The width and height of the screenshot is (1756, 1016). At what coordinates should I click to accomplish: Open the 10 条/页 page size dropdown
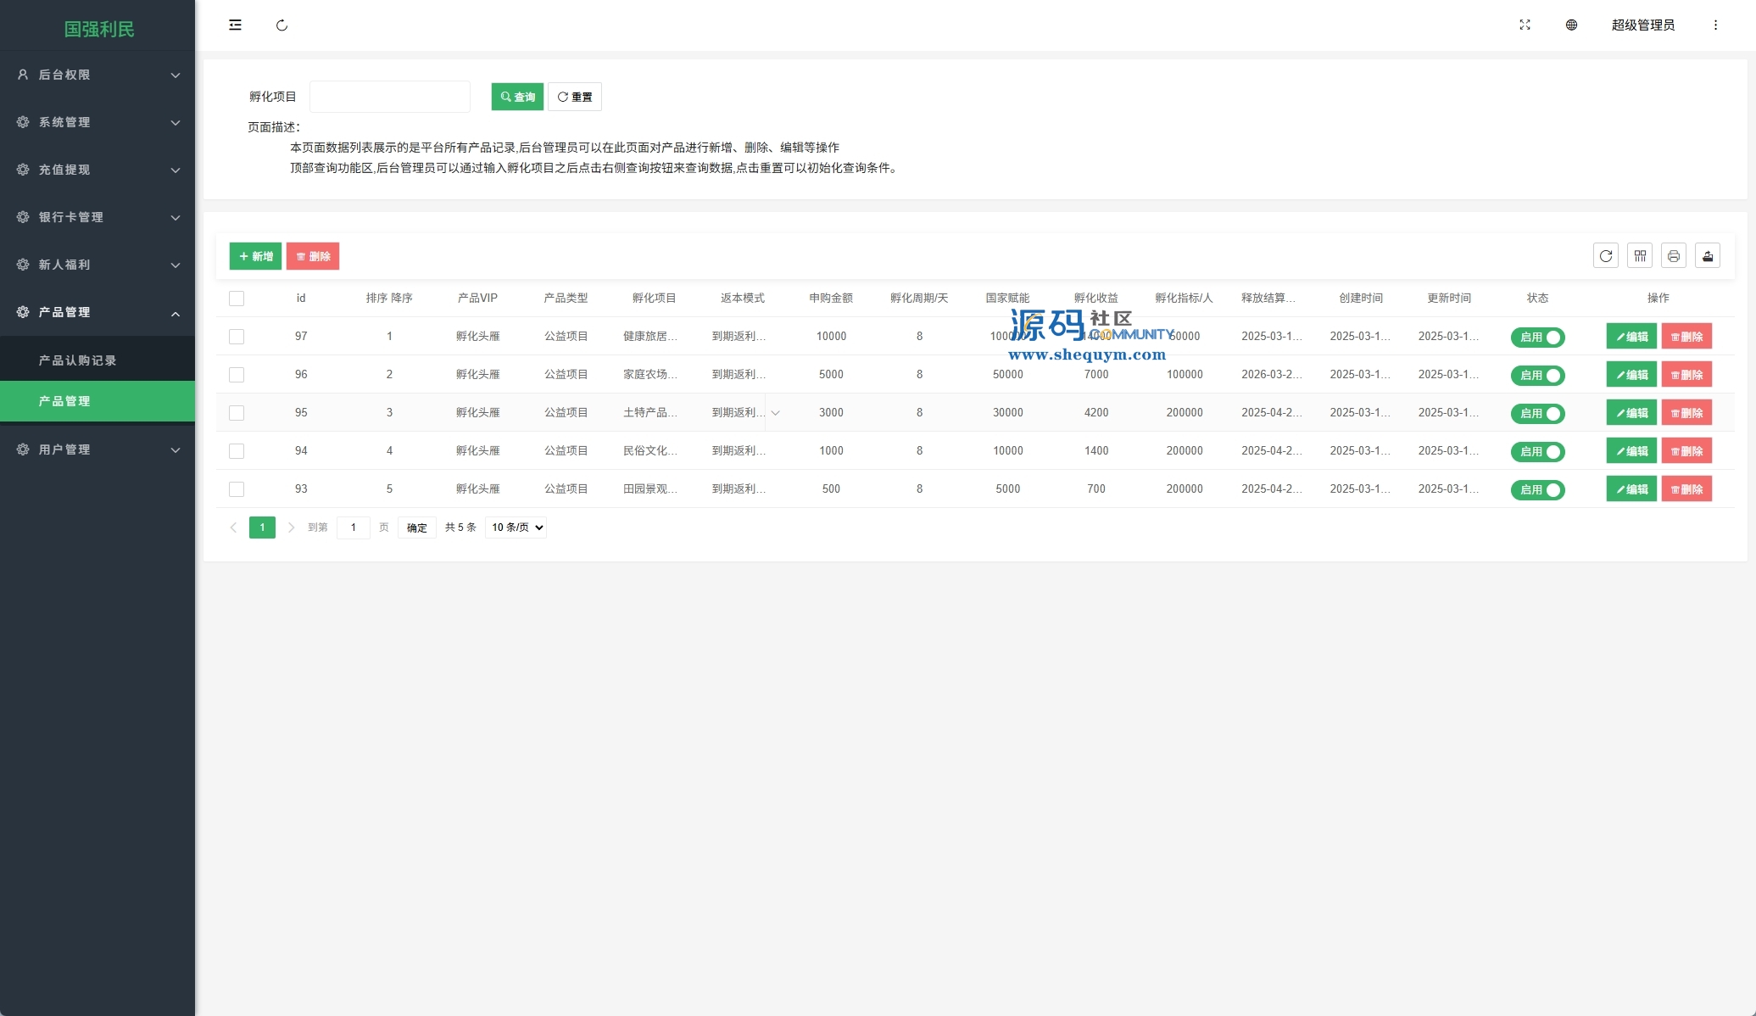pos(516,528)
